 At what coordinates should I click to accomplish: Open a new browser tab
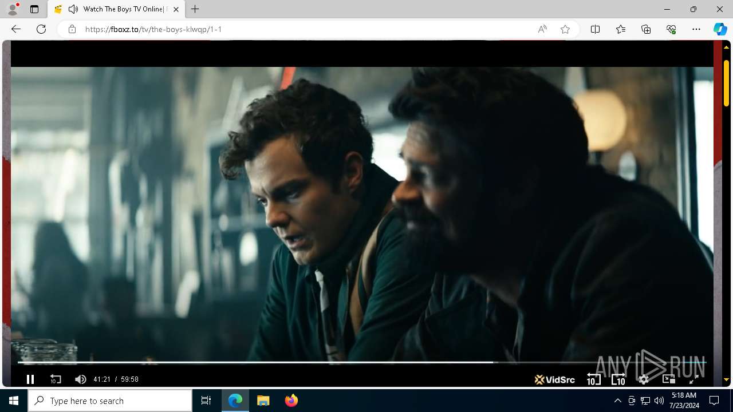tap(195, 9)
